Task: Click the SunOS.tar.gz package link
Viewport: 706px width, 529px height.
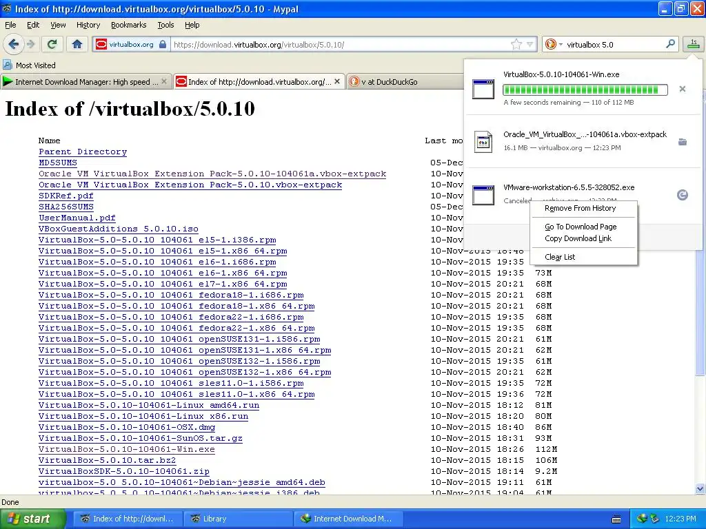Action: [141, 438]
